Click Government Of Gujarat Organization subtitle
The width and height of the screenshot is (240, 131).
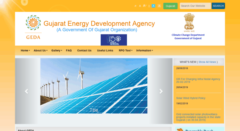pos(97,30)
